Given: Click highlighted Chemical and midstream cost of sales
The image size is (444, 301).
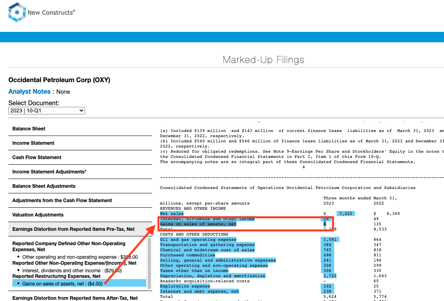Looking at the screenshot, I should tap(207, 250).
